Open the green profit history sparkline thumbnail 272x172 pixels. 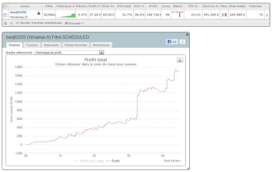(66, 15)
